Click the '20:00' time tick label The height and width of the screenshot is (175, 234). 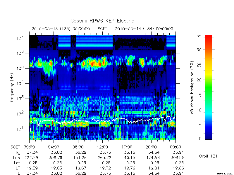click(x=151, y=147)
